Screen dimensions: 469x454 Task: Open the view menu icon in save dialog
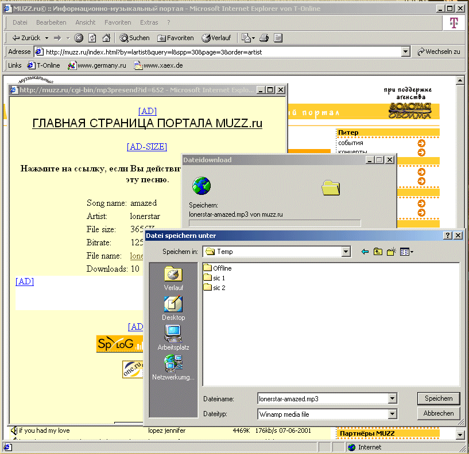[406, 252]
